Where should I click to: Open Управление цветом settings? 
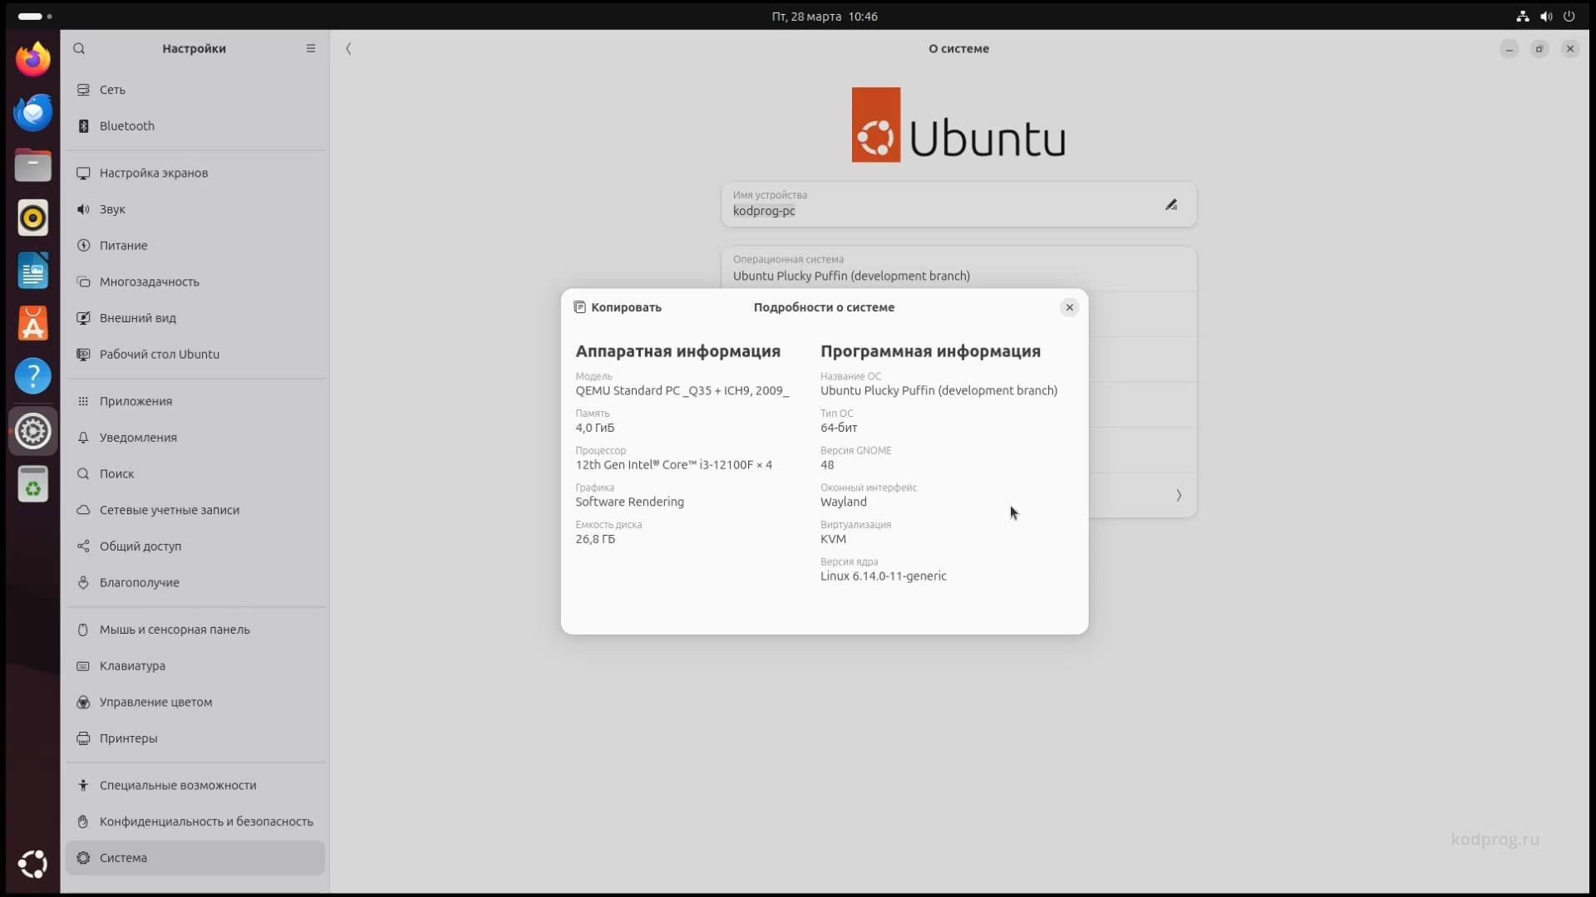[195, 703]
